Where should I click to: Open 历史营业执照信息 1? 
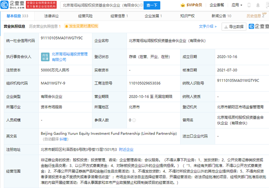45,26
